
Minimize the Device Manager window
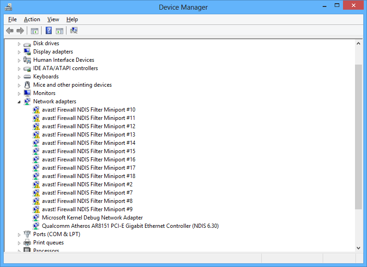(x=325, y=6)
